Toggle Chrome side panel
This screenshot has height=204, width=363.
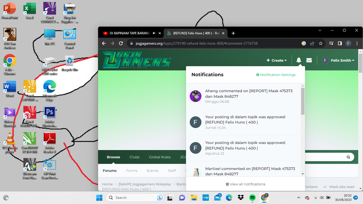coord(340,43)
